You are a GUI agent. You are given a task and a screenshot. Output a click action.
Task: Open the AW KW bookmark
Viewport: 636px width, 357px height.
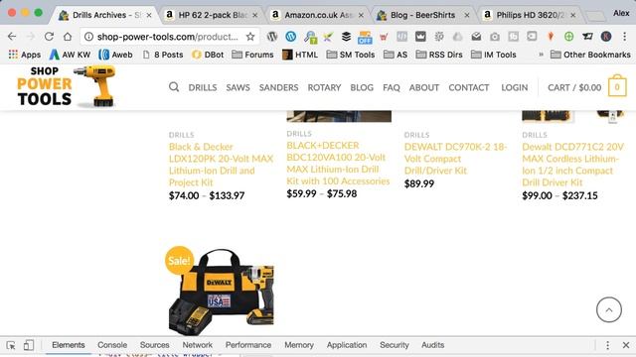[70, 55]
